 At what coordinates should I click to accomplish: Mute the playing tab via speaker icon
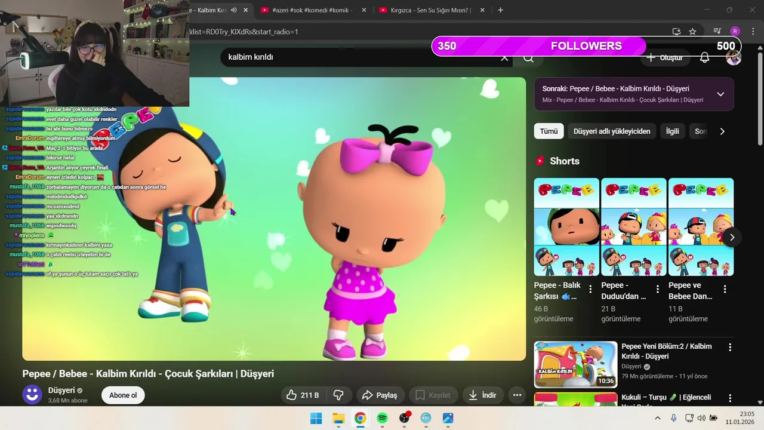(x=233, y=10)
